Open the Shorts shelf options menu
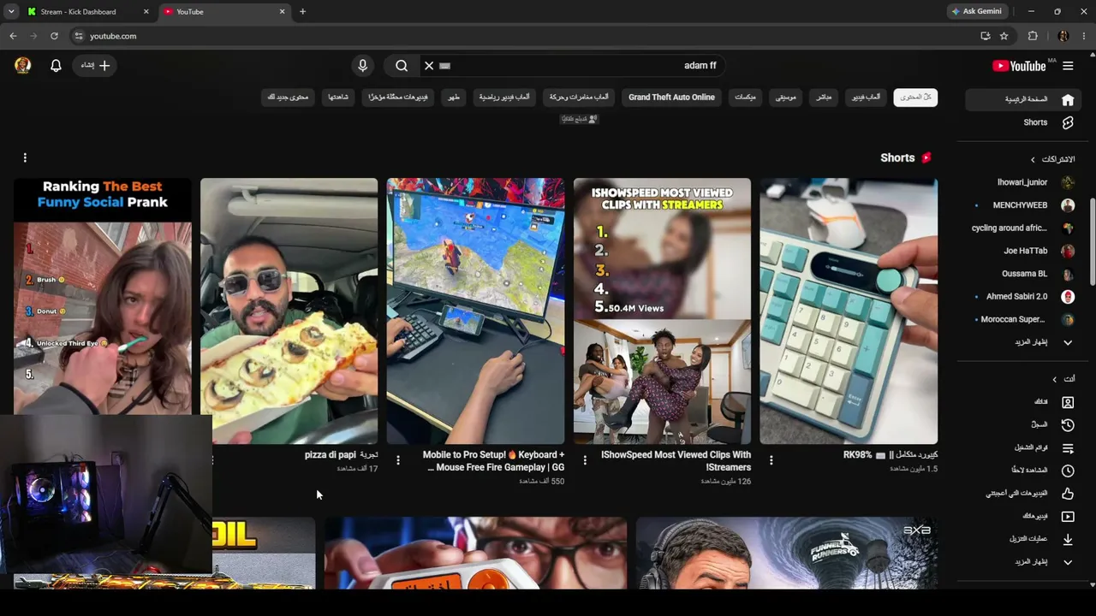Screen dimensions: 1096x616 click(25, 157)
